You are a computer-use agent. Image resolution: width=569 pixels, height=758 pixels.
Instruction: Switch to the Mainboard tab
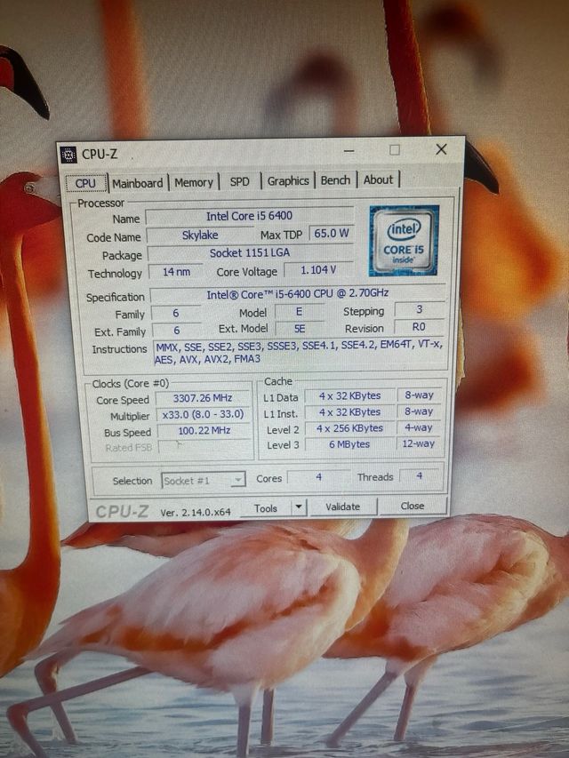point(137,183)
